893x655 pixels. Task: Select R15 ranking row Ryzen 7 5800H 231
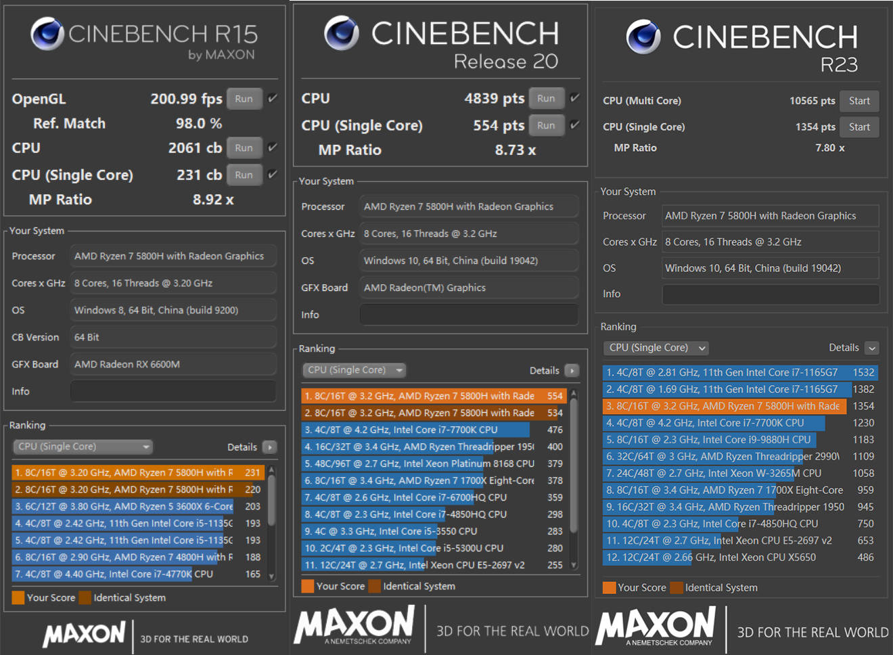point(139,472)
